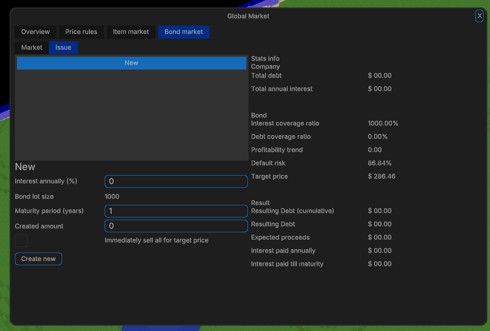Click the Target price value $ 286.46

coord(381,176)
